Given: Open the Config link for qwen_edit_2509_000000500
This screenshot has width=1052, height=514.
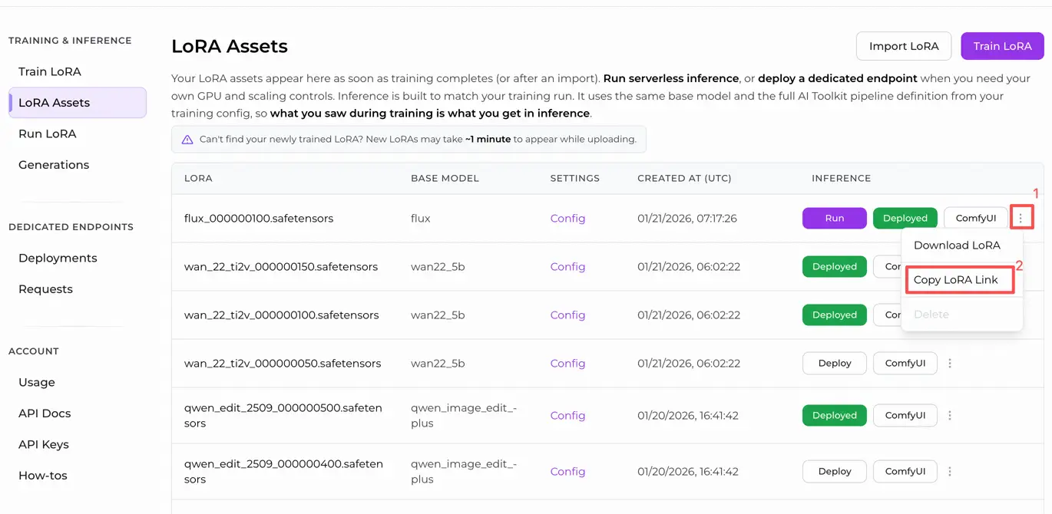Looking at the screenshot, I should tap(567, 415).
